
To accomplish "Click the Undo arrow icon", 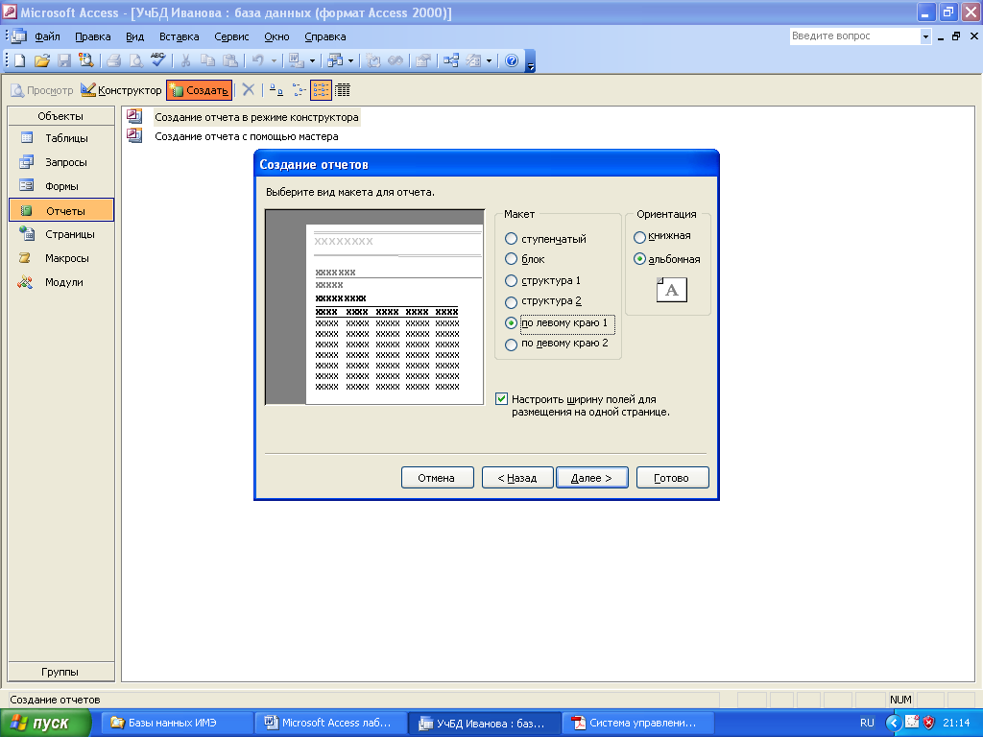I will [257, 60].
